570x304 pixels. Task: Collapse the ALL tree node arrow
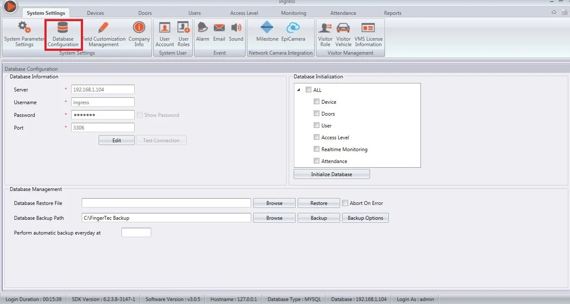(299, 90)
